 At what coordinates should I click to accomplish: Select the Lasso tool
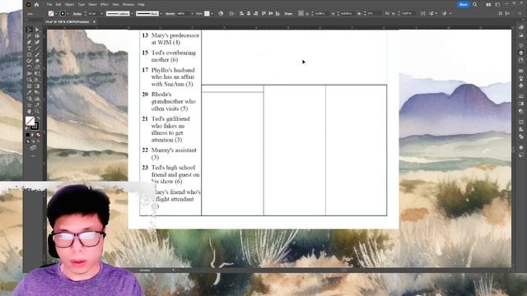pos(37,35)
